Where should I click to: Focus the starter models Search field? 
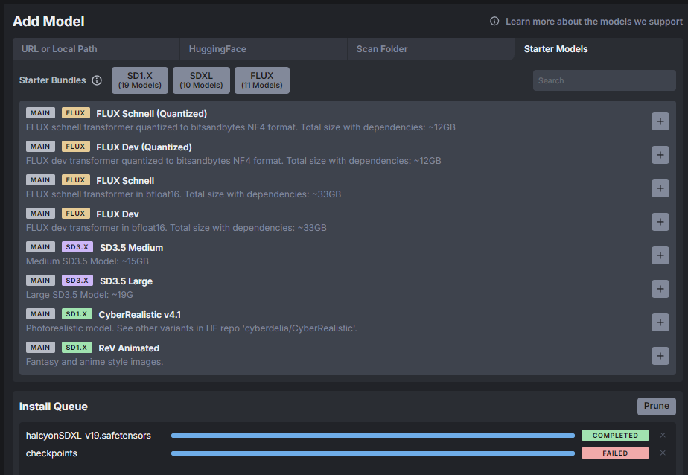604,80
